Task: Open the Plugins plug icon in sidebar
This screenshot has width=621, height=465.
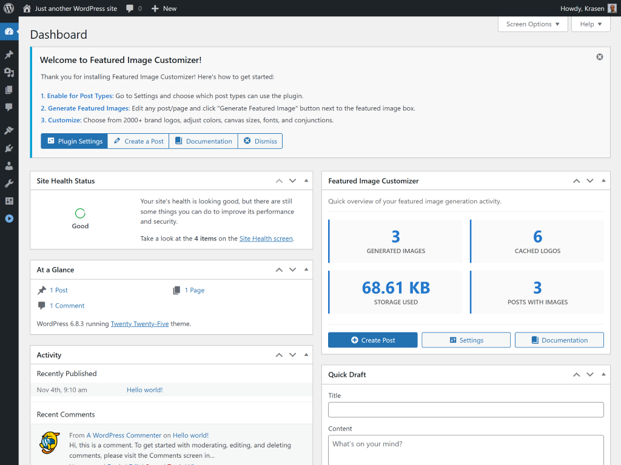Action: point(9,148)
